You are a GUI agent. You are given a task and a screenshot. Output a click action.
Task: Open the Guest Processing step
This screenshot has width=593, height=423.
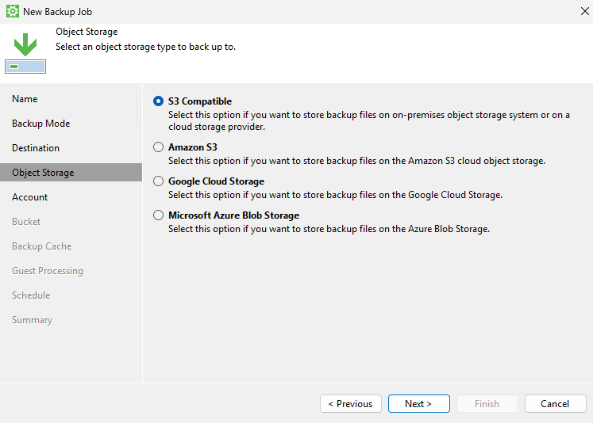click(x=48, y=271)
